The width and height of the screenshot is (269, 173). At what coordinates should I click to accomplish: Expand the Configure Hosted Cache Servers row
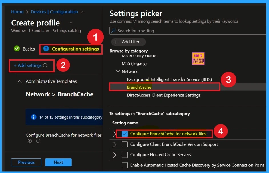(x=115, y=155)
